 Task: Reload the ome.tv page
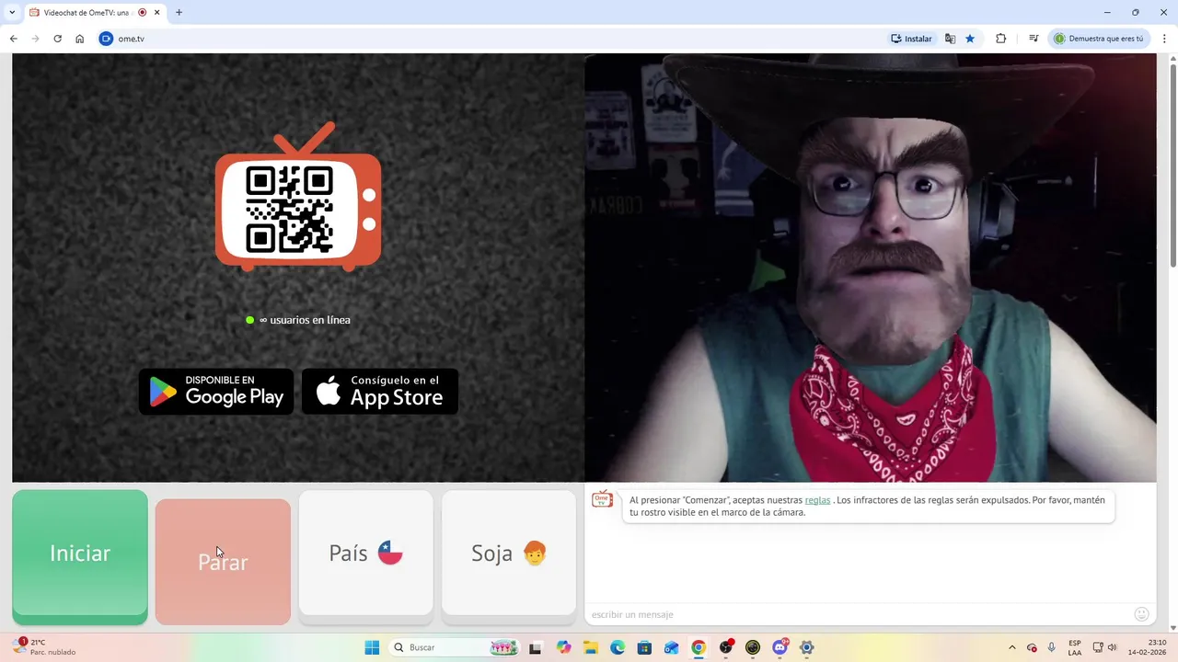tap(58, 39)
